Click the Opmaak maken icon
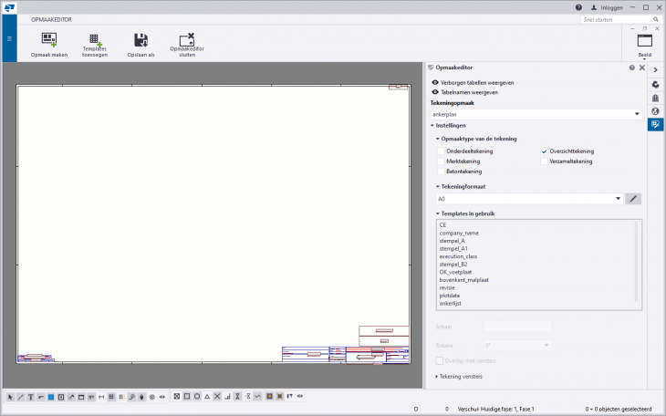 48,39
